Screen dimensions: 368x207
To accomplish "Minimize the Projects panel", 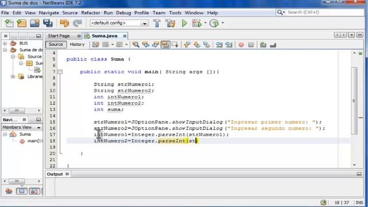I will [39, 36].
